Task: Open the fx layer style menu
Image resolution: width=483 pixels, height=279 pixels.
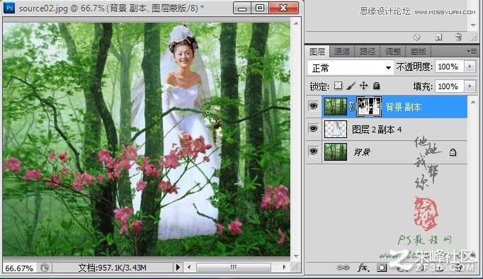Action: pyautogui.click(x=363, y=267)
